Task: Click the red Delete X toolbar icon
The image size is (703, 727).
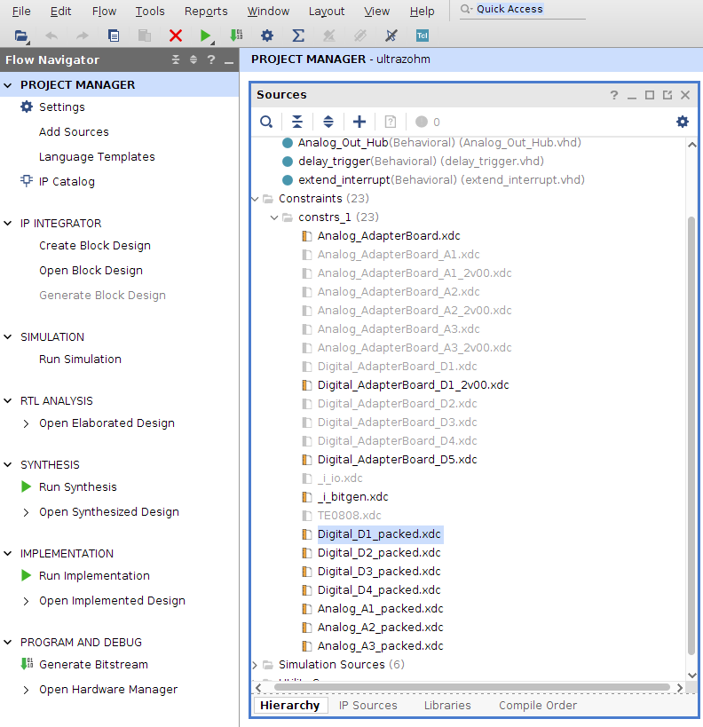Action: [176, 36]
